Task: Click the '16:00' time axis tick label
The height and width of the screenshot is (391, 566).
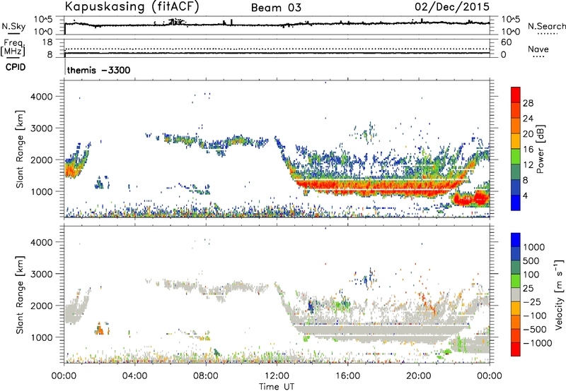Action: pos(347,376)
